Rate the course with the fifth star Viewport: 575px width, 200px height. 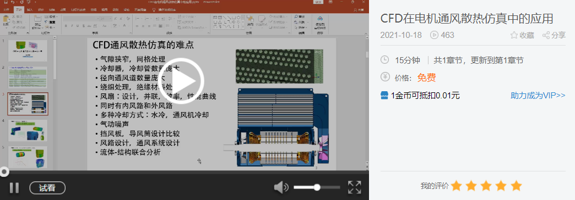pyautogui.click(x=516, y=186)
